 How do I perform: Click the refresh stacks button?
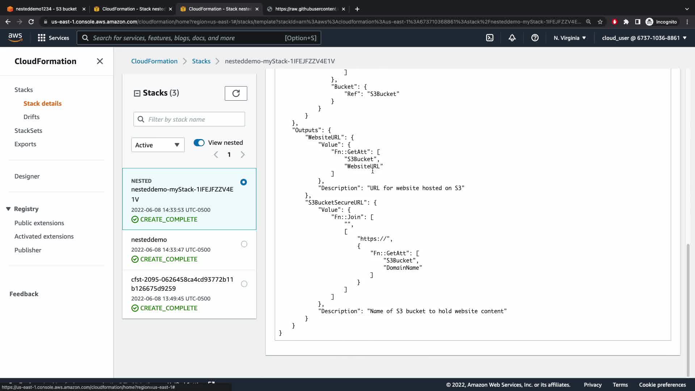click(x=236, y=93)
